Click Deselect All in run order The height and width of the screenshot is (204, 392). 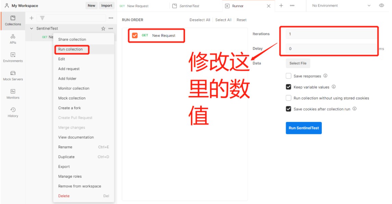200,20
